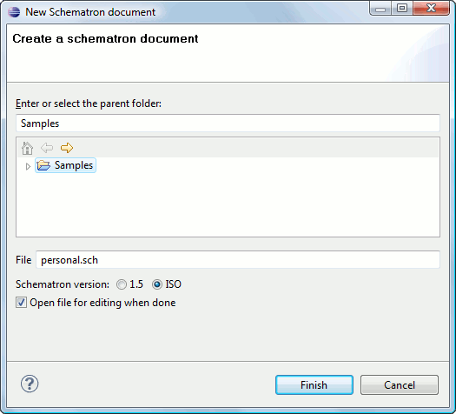Minimize the New Schematron document dialog
The image size is (456, 414).
[380, 8]
